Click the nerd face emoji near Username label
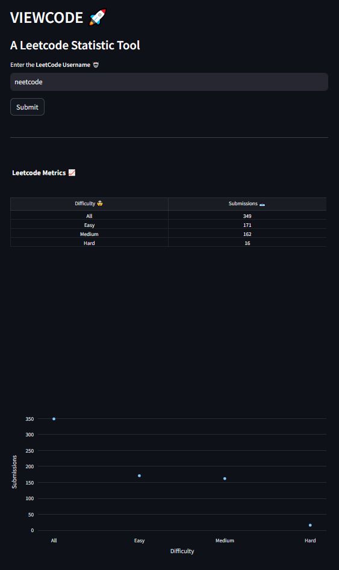Image resolution: width=339 pixels, height=570 pixels. 96,65
